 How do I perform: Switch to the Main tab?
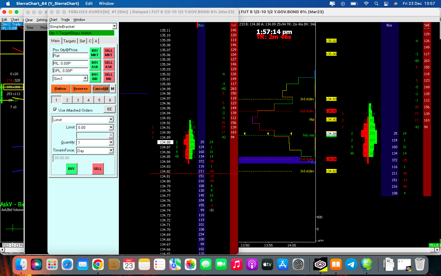click(55, 41)
